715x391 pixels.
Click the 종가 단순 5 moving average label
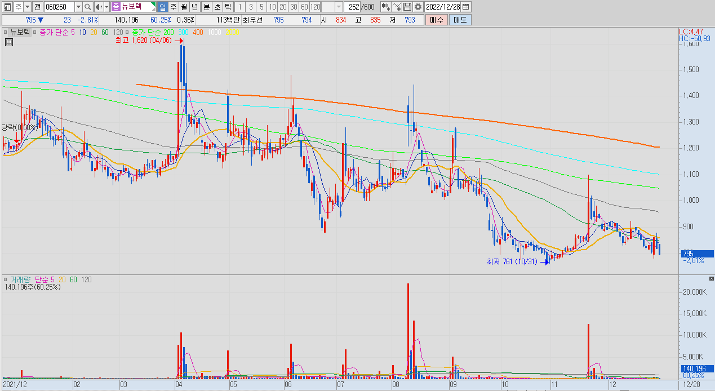pos(57,33)
